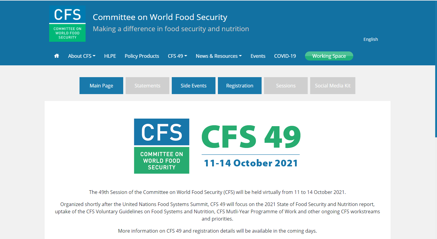Open the Registration tab
The width and height of the screenshot is (437, 239).
pos(240,86)
